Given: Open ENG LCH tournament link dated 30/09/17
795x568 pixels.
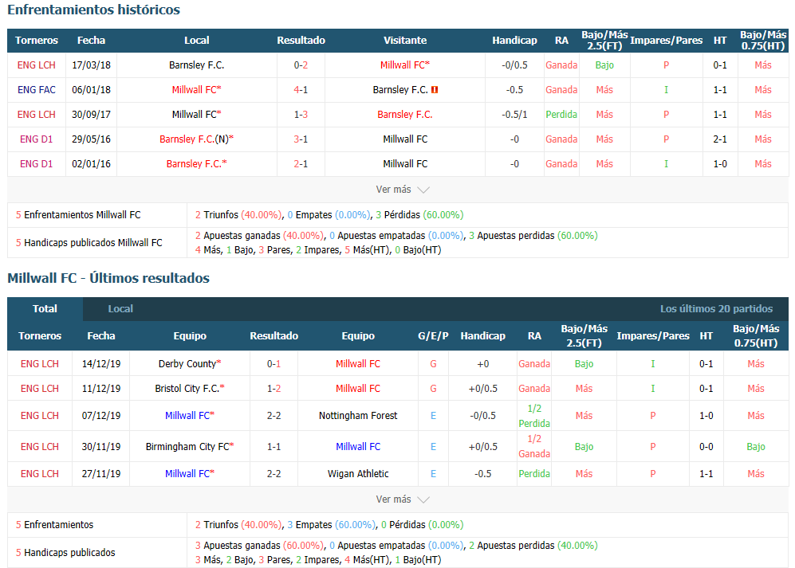Looking at the screenshot, I should click(37, 115).
